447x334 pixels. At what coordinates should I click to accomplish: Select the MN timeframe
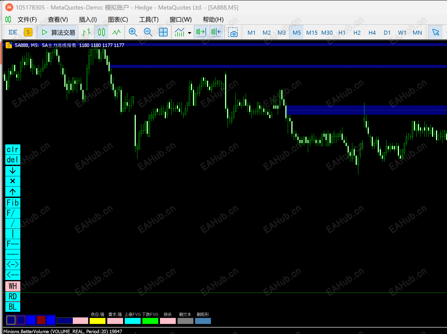click(417, 33)
